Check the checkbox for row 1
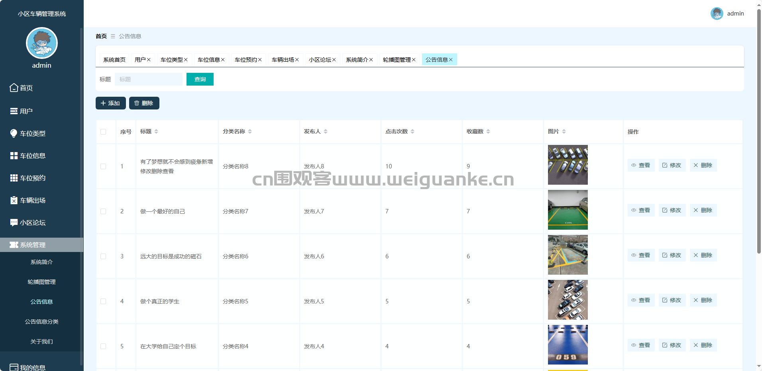The height and width of the screenshot is (371, 762). [x=103, y=166]
